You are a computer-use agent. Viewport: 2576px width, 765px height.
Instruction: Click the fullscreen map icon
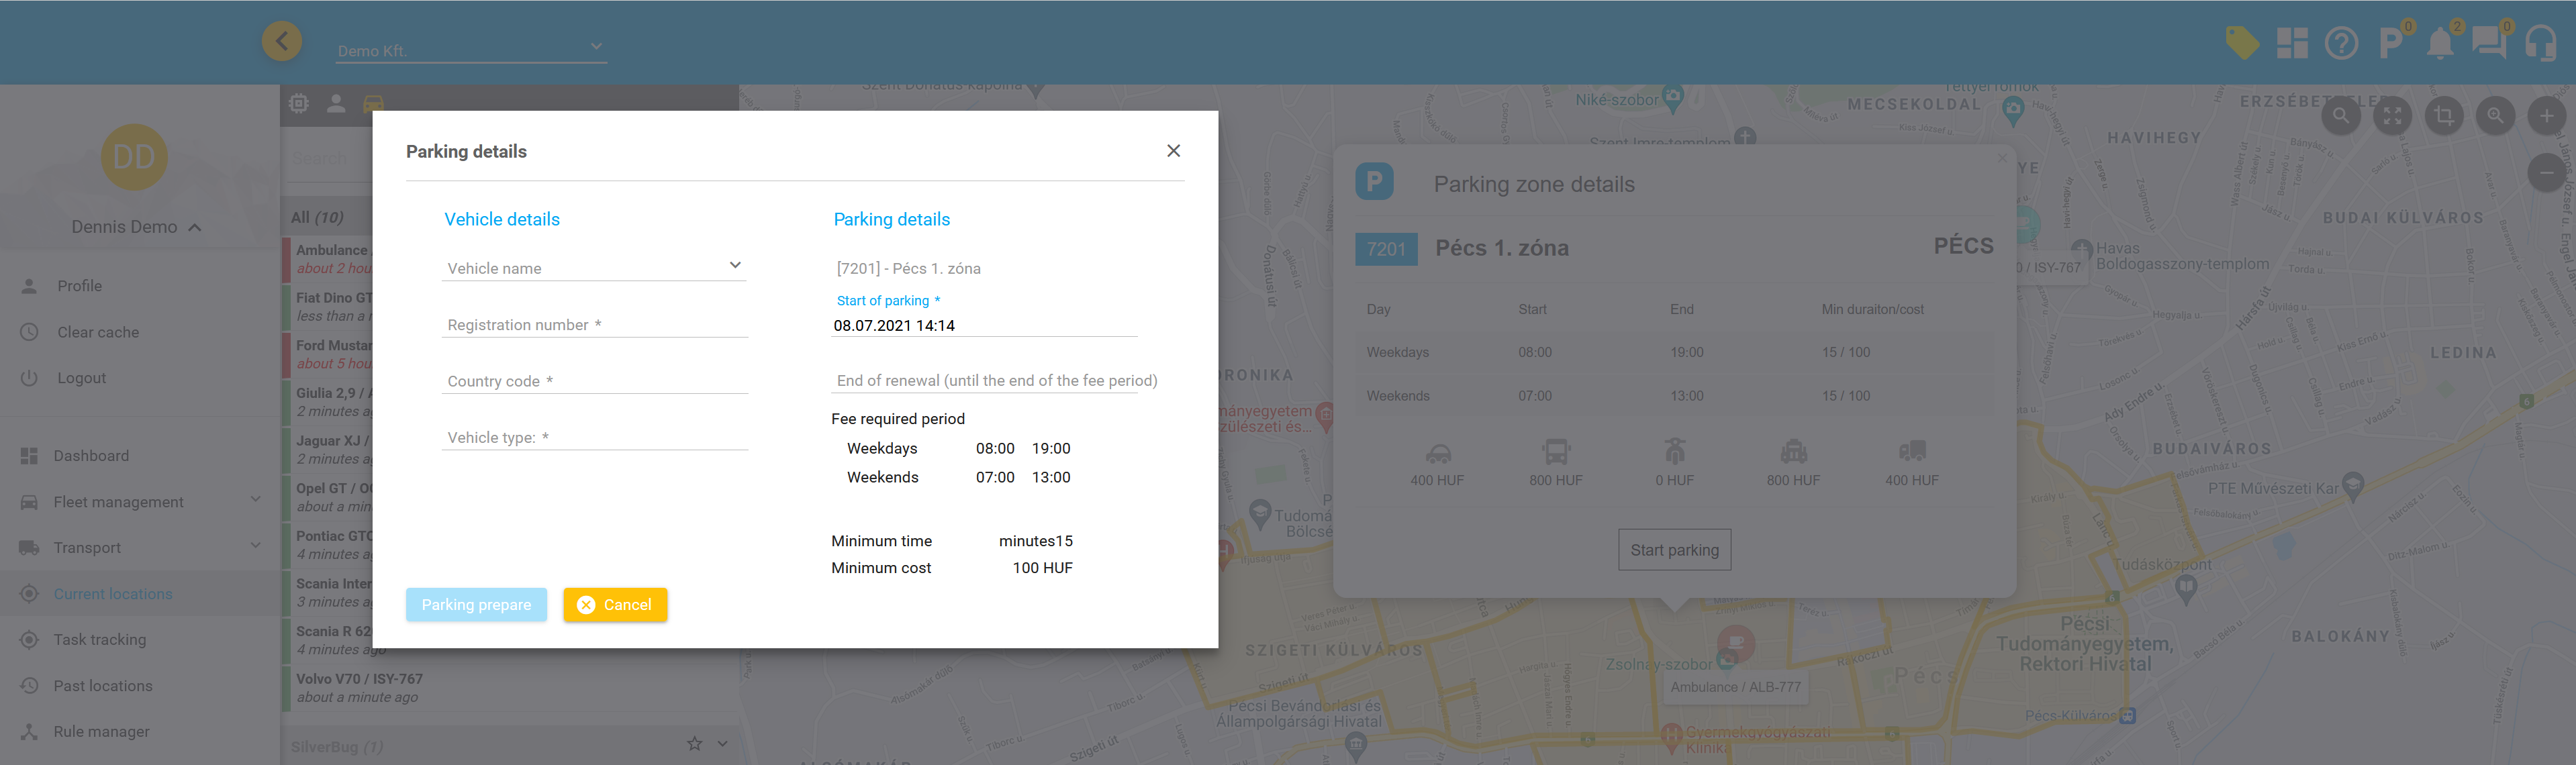pos(2392,116)
